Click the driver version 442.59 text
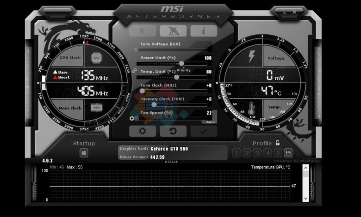361x217 pixels. click(157, 157)
